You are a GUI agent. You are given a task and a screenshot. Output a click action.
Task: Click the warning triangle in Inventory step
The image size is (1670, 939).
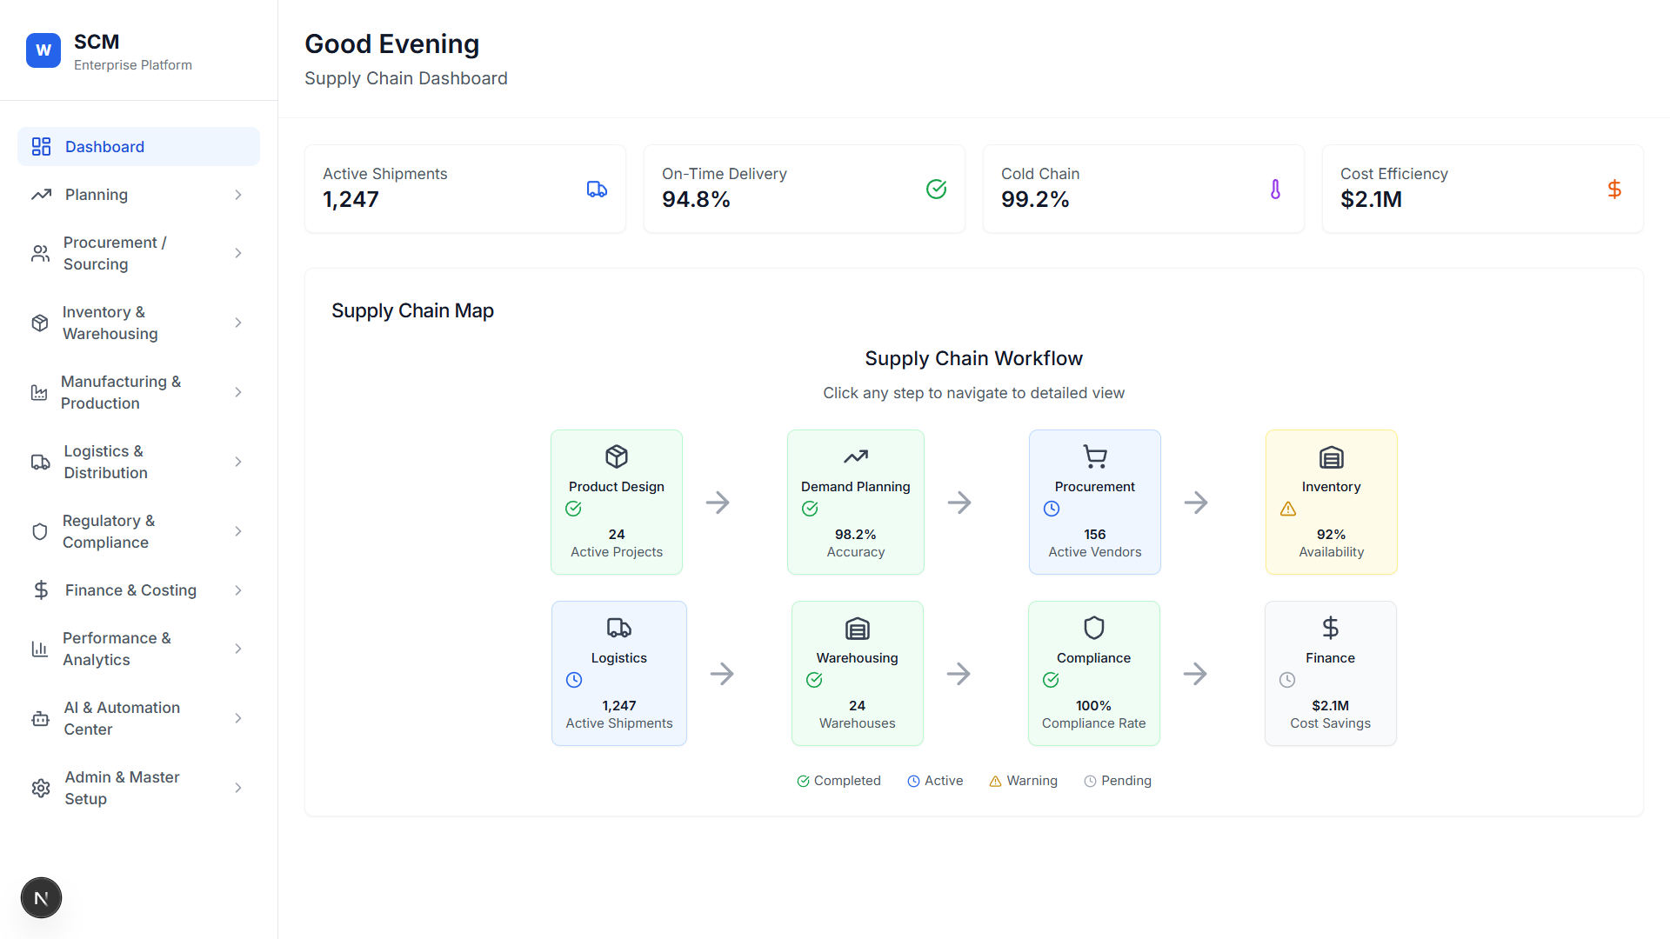tap(1288, 509)
